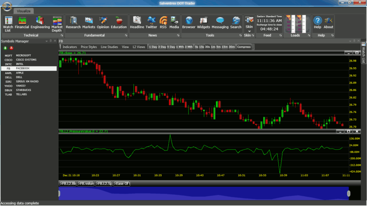
Task: Open the Search tool
Action: click(x=236, y=23)
